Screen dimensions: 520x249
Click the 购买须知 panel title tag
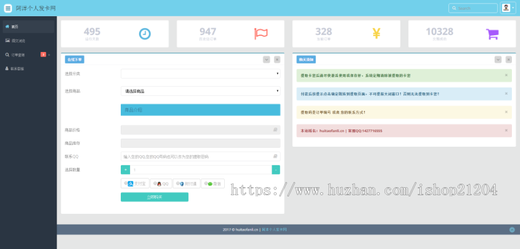click(306, 60)
